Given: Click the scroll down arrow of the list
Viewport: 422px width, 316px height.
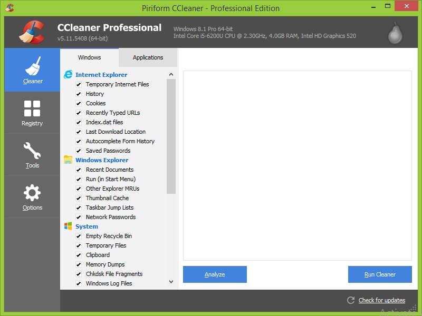Looking at the screenshot, I should coord(171,282).
